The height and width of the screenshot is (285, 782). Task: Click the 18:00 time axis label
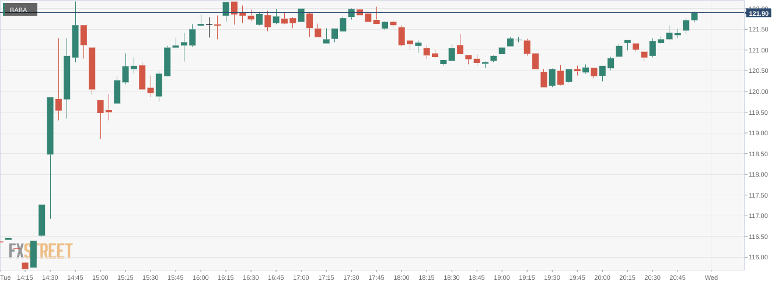click(x=402, y=277)
